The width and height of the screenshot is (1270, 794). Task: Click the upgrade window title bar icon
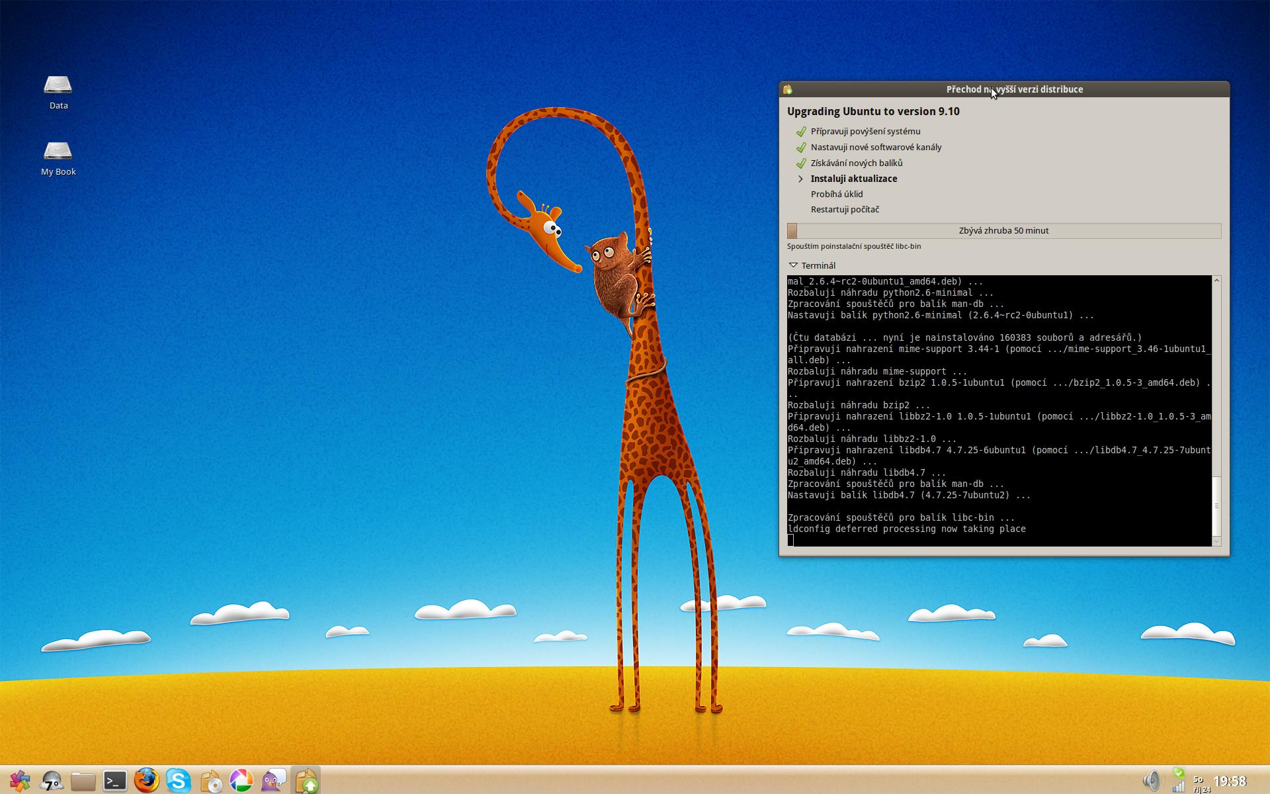(787, 89)
